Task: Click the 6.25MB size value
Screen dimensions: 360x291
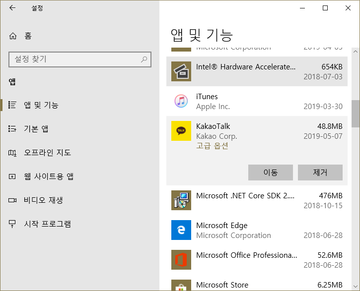Action: click(330, 285)
